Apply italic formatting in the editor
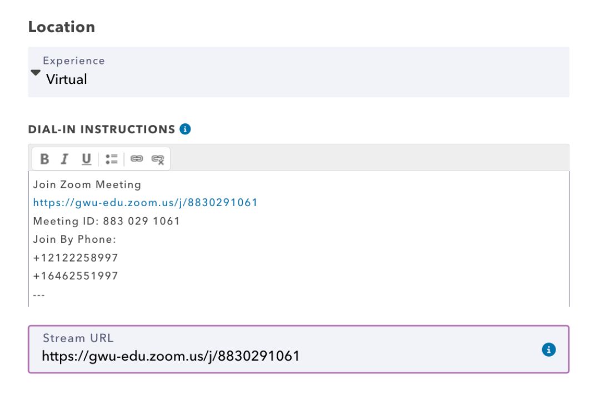The width and height of the screenshot is (600, 400). pyautogui.click(x=66, y=158)
